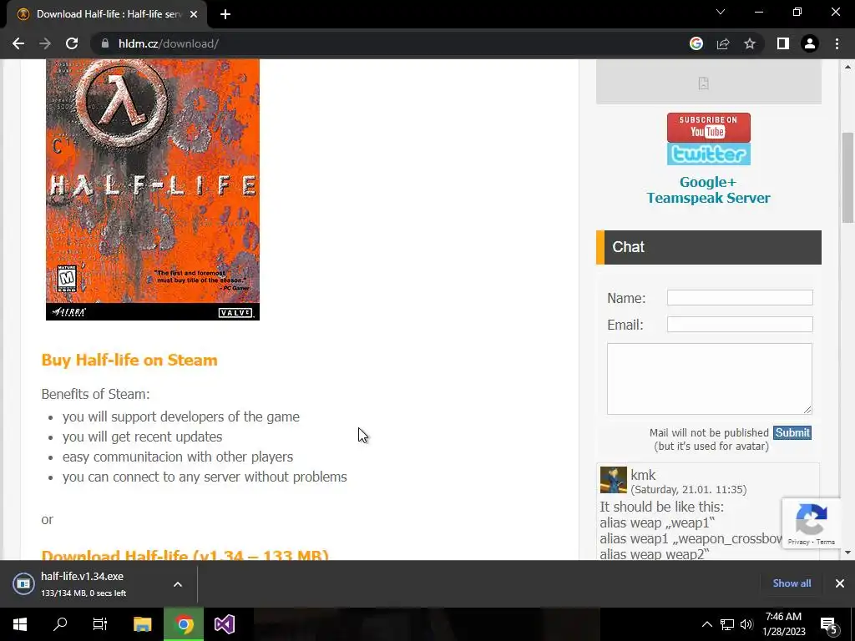Close the Download Half-life tab
Image resolution: width=855 pixels, height=641 pixels.
[194, 14]
